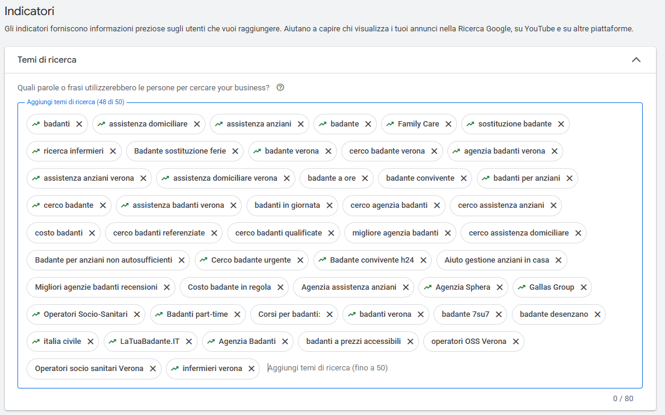Click trending icon on "LaTuaBadante.IT" chip

tap(112, 342)
